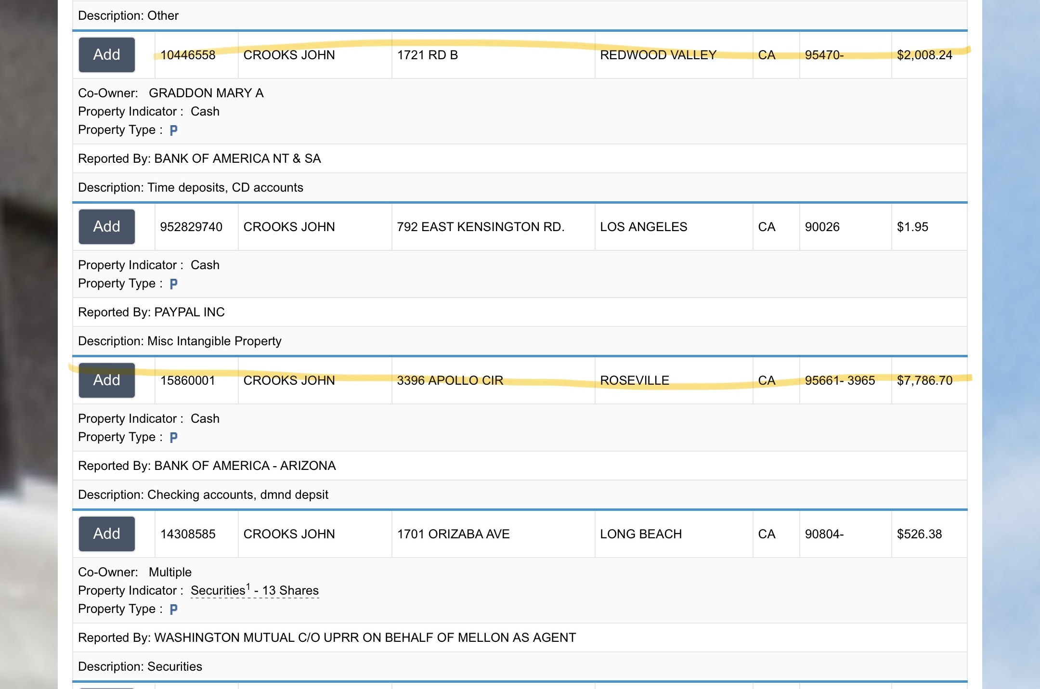Add the Los Angeles property 952829740
The image size is (1040, 689).
(107, 227)
